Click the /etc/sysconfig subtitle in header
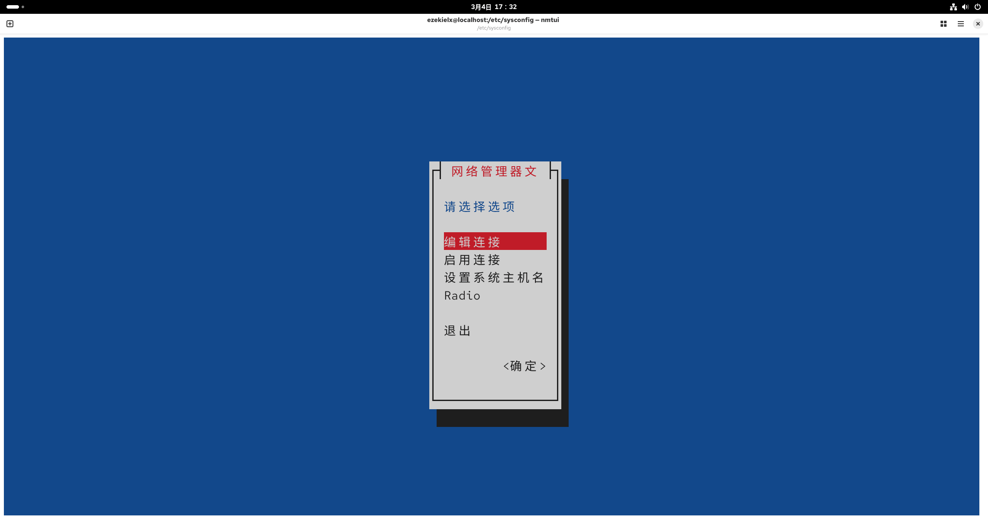Image resolution: width=988 pixels, height=518 pixels. 494,28
